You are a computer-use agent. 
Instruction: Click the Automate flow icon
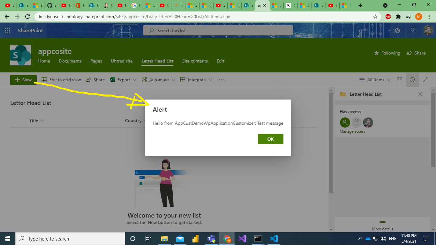click(x=144, y=79)
